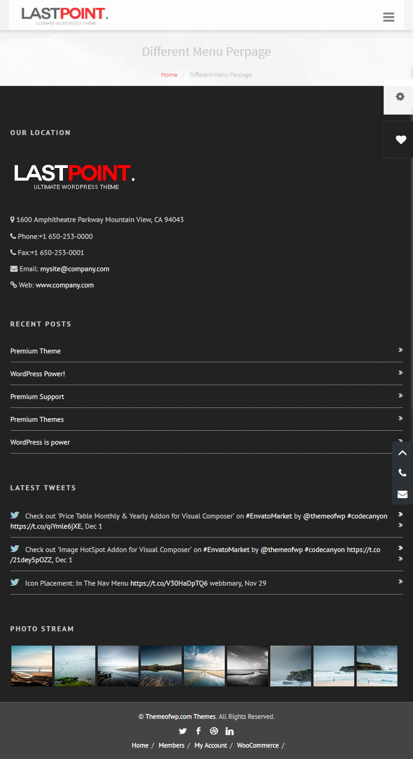Click the Themeofwp.com Themes footer link

[180, 716]
